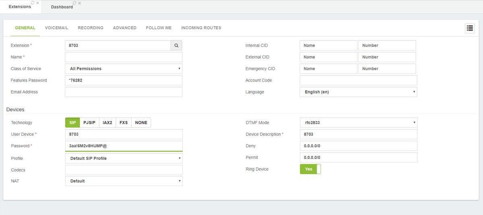Open Class of Service dropdown
This screenshot has width=483, height=215.
124,69
